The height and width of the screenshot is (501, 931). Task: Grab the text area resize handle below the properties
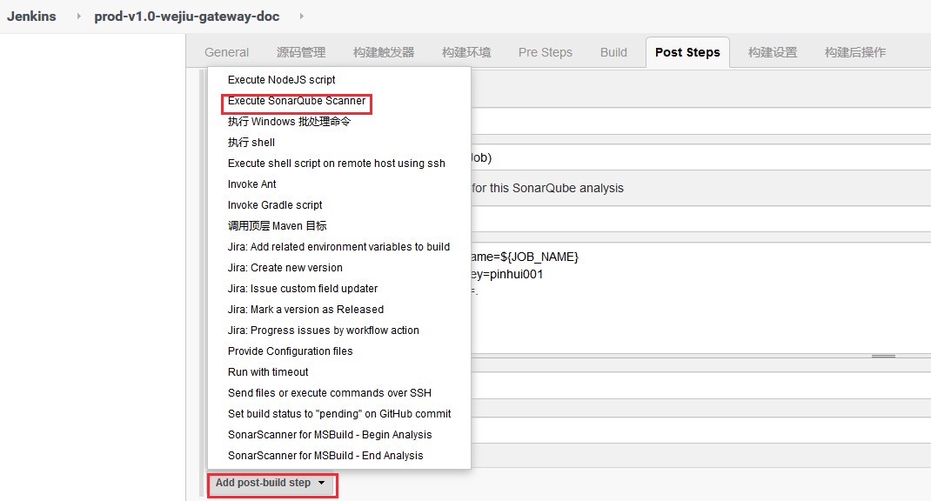click(x=883, y=356)
